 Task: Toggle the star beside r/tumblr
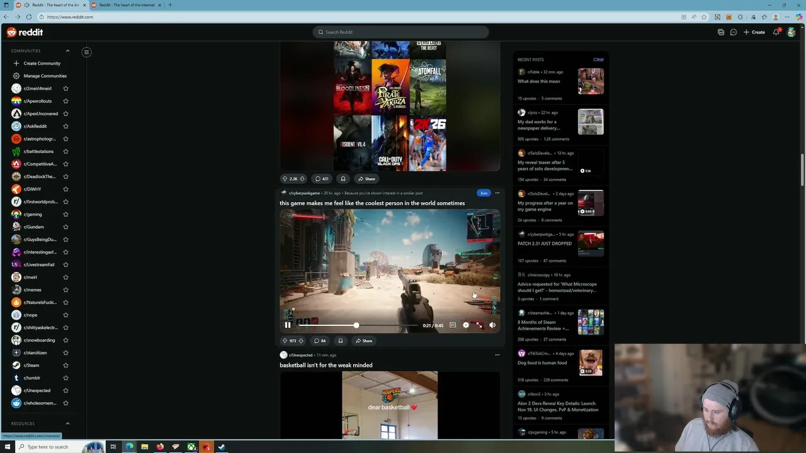point(65,378)
